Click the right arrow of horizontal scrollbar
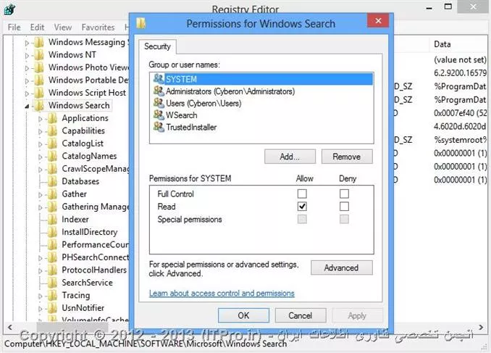Image resolution: width=491 pixels, height=353 pixels. tap(481, 327)
